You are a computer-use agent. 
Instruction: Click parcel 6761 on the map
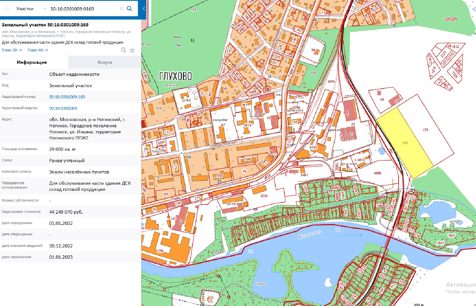[x=264, y=196]
